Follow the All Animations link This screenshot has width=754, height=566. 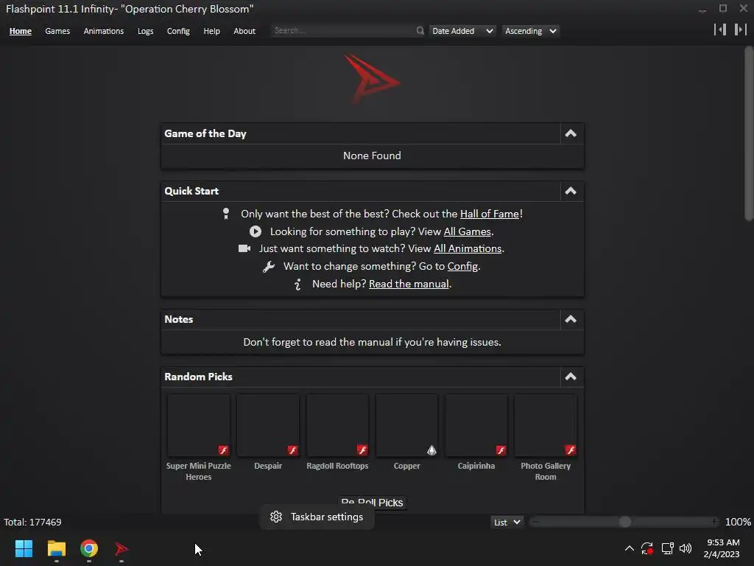point(468,248)
